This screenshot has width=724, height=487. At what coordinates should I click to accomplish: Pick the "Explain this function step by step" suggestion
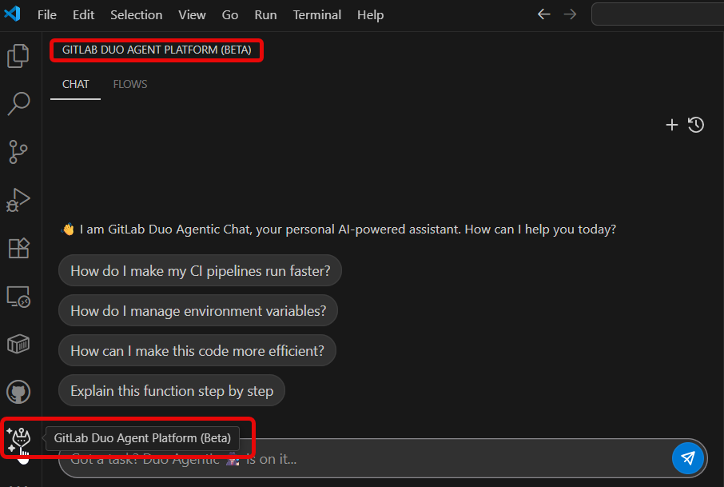172,391
